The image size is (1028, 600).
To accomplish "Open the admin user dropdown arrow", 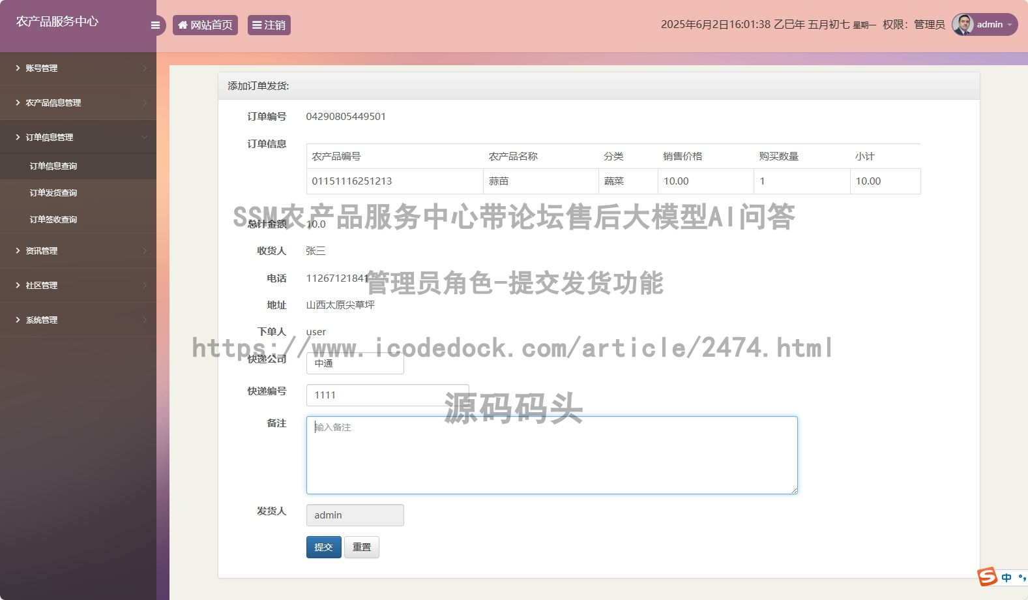I will (x=1010, y=25).
